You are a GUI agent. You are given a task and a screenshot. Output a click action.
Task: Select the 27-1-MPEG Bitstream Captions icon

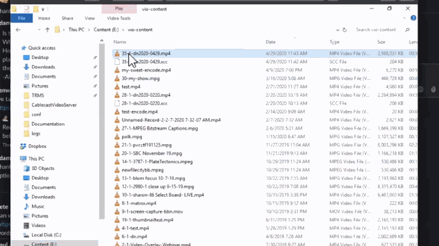point(117,129)
